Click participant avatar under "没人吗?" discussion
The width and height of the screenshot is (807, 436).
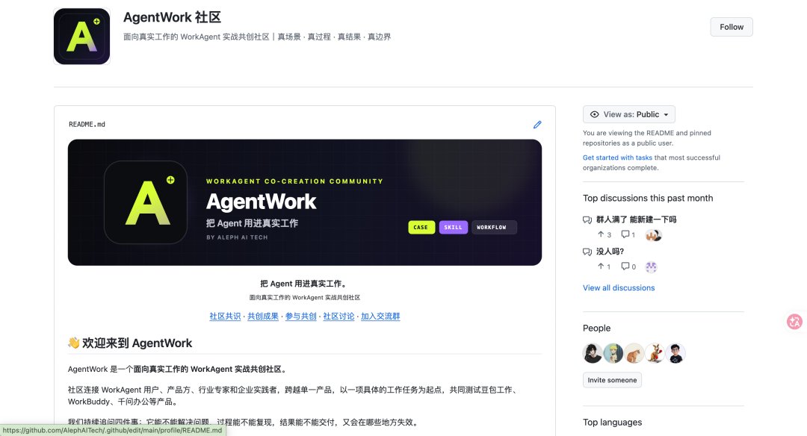(651, 267)
